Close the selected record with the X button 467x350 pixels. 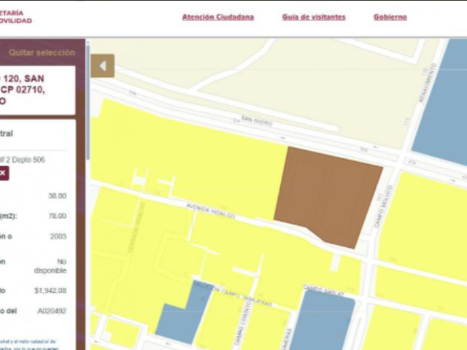[4, 174]
